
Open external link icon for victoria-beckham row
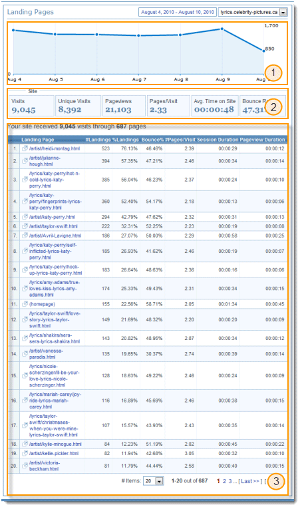[x=25, y=466]
